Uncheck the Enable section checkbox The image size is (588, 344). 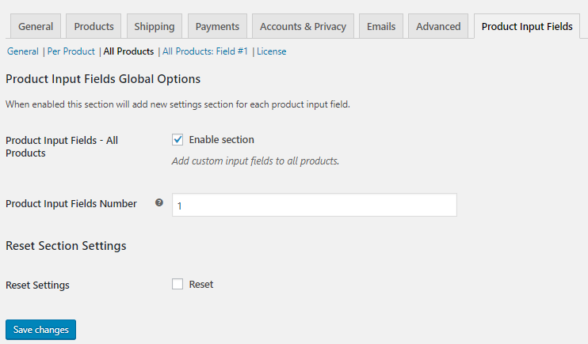178,140
